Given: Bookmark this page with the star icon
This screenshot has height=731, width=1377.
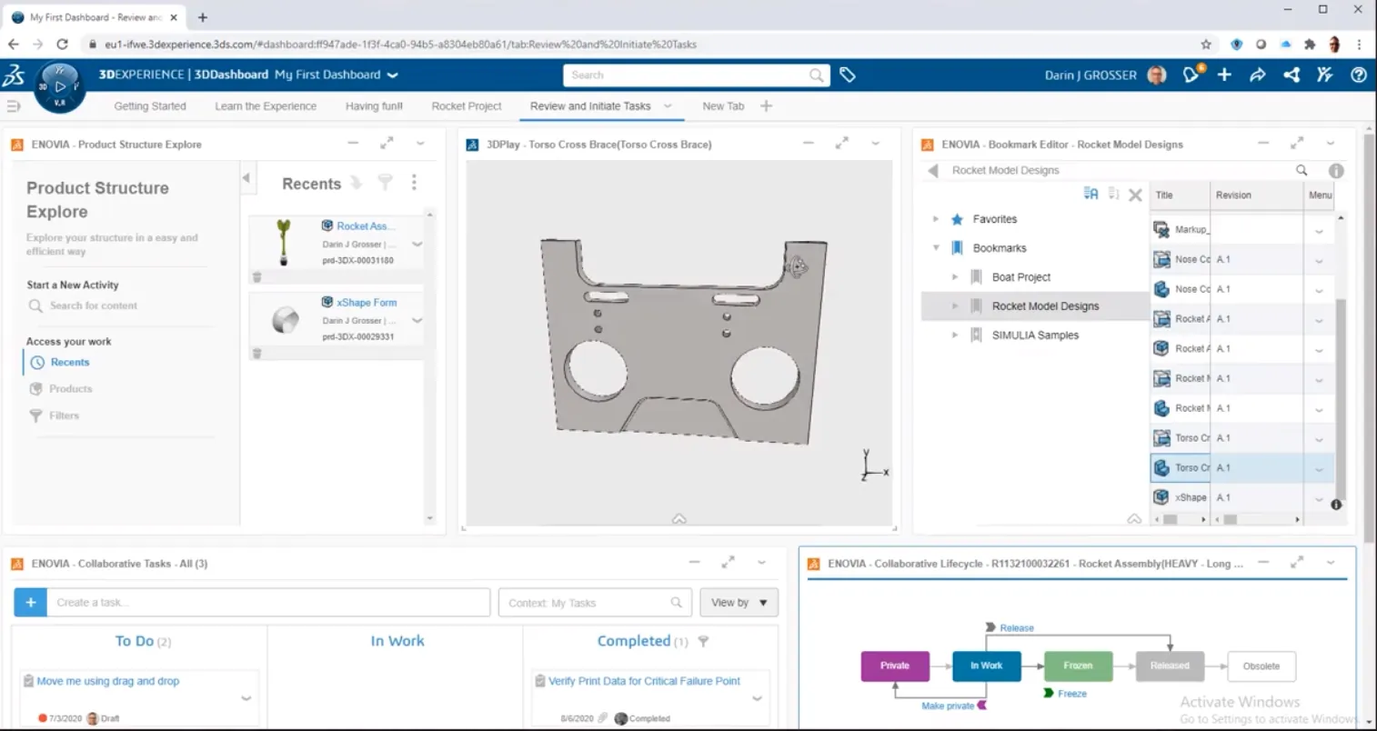Looking at the screenshot, I should pos(1206,44).
